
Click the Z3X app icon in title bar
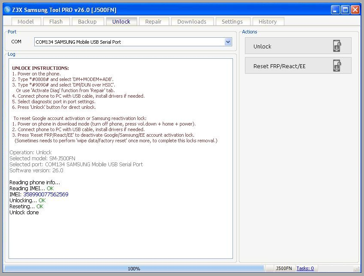click(x=7, y=9)
